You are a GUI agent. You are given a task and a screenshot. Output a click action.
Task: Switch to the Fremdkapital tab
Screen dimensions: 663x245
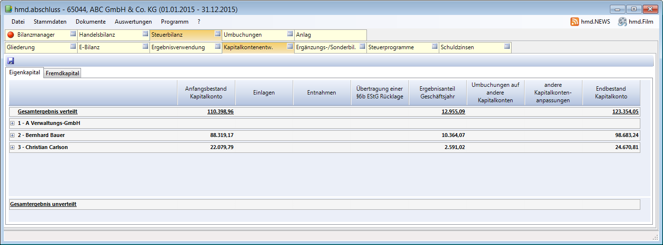pos(63,73)
